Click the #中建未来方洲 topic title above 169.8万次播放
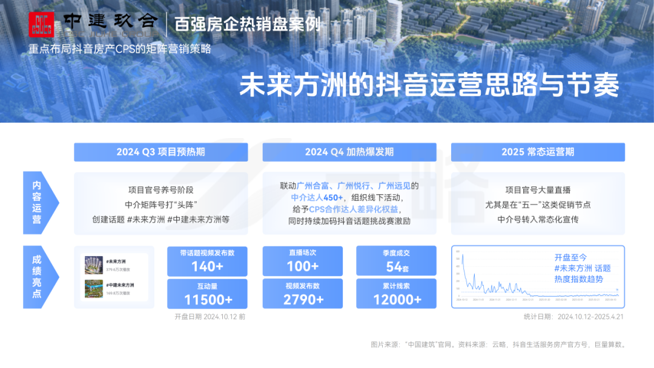 coord(120,286)
